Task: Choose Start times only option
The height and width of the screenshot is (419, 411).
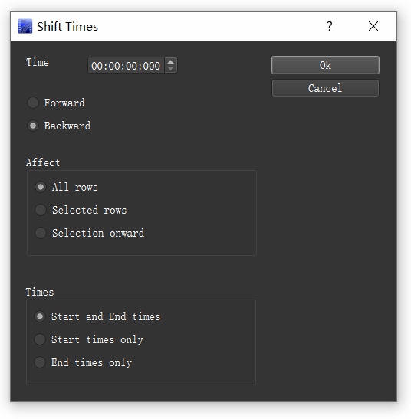Action: tap(89, 339)
